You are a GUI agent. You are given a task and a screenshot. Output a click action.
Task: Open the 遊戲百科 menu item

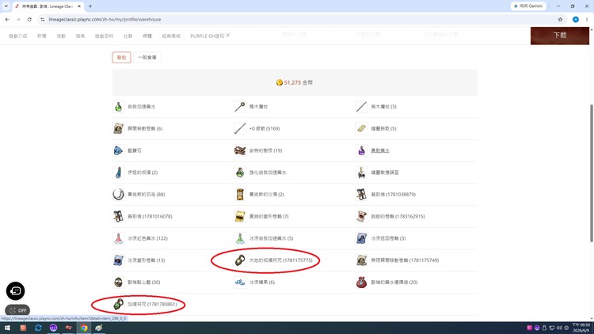pos(105,36)
